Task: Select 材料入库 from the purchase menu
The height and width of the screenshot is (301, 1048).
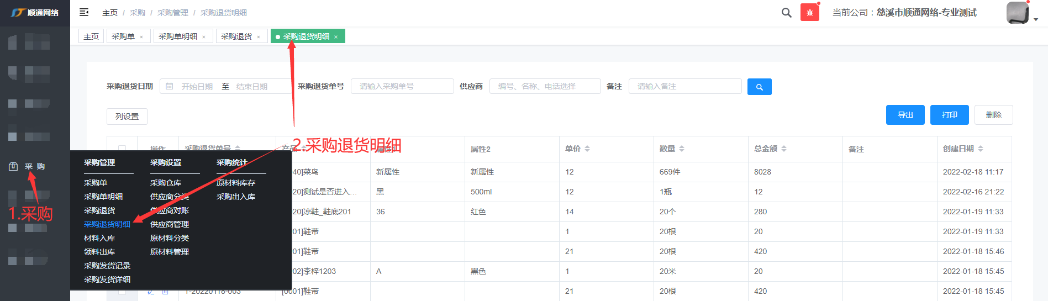Action: pyautogui.click(x=99, y=238)
